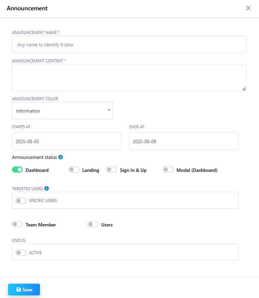Click the Targeted Users info icon
Image resolution: width=259 pixels, height=298 pixels.
coord(47,188)
